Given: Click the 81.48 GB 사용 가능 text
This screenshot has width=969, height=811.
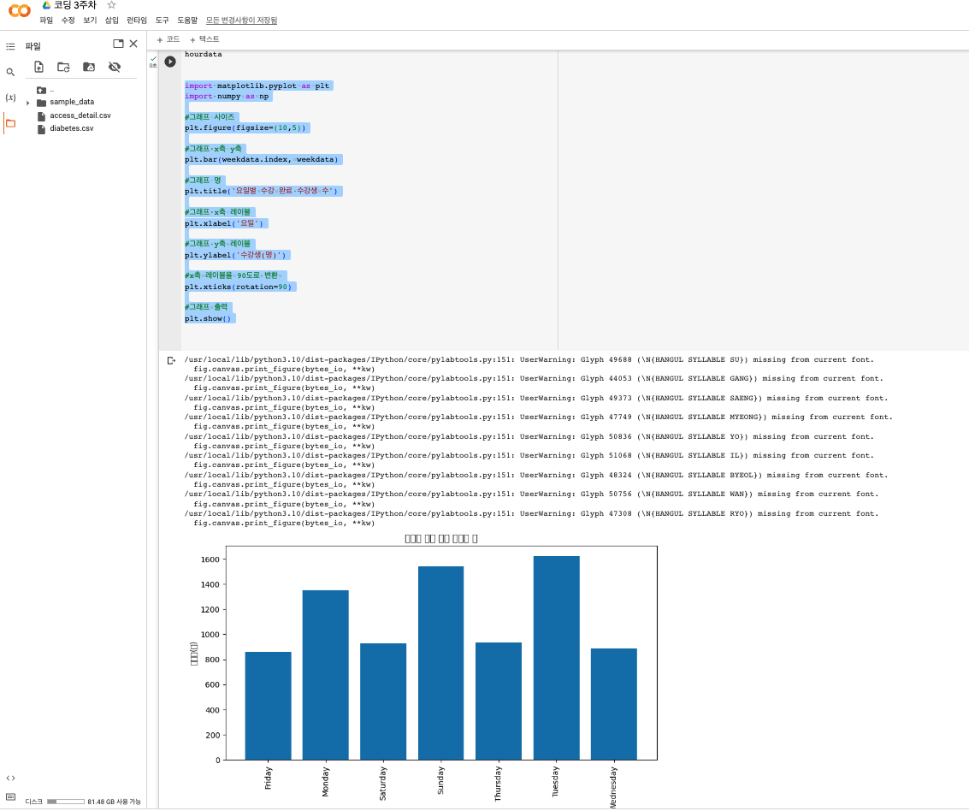Looking at the screenshot, I should (114, 802).
